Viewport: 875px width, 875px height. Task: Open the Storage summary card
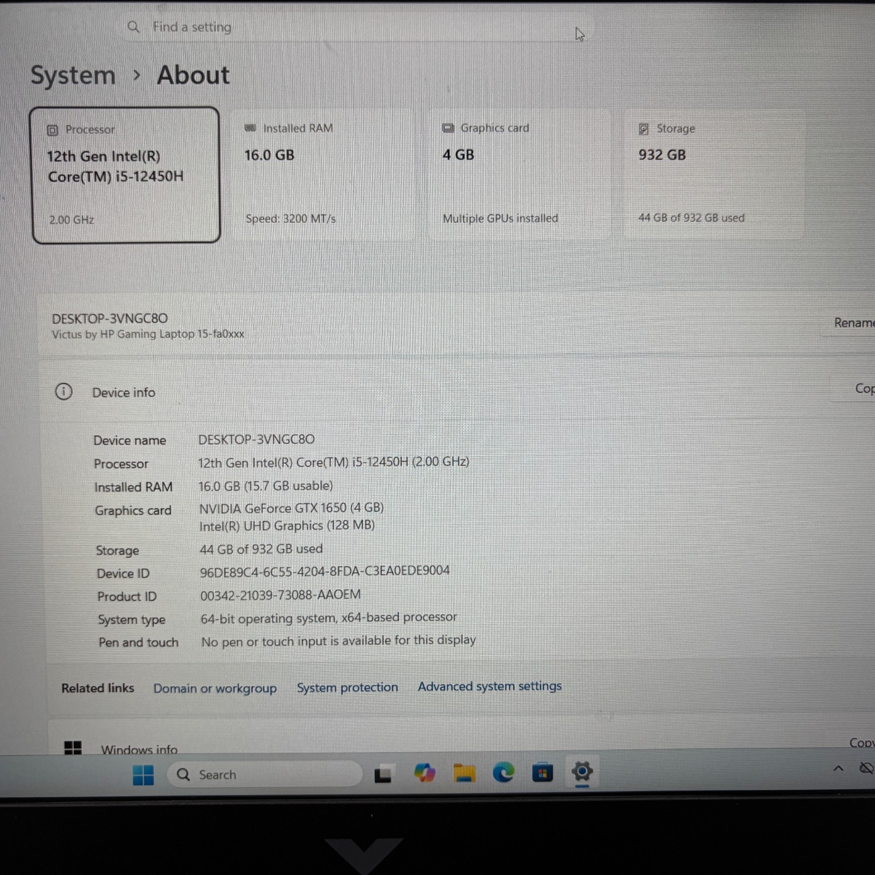point(715,174)
